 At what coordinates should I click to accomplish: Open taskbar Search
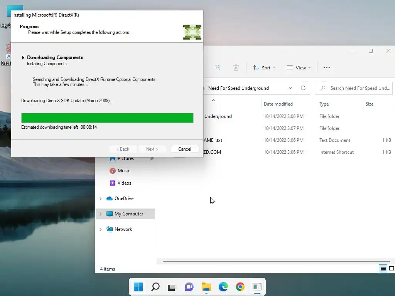[155, 287]
